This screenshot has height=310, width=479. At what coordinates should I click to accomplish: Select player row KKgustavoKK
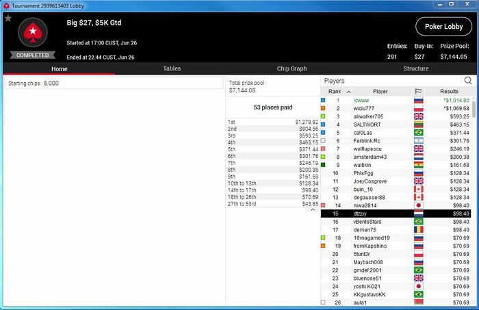pos(396,294)
